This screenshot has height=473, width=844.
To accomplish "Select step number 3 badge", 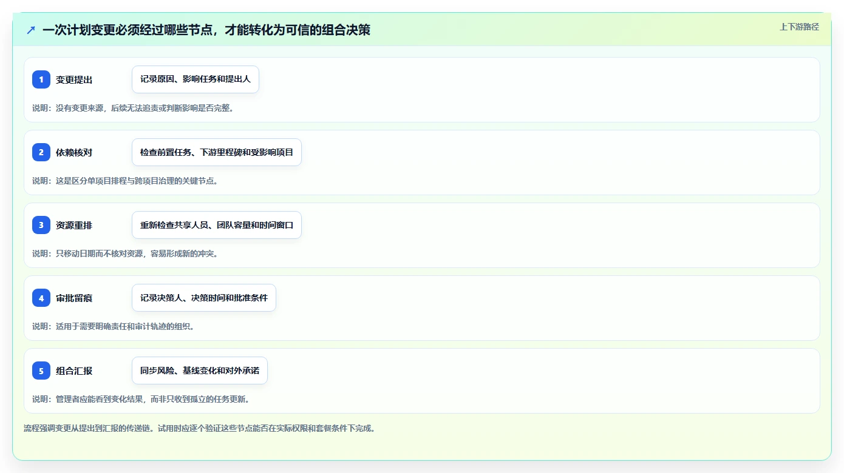I will 41,225.
